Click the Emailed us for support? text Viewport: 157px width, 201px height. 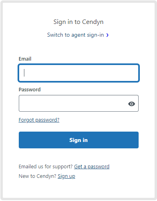click(x=46, y=167)
